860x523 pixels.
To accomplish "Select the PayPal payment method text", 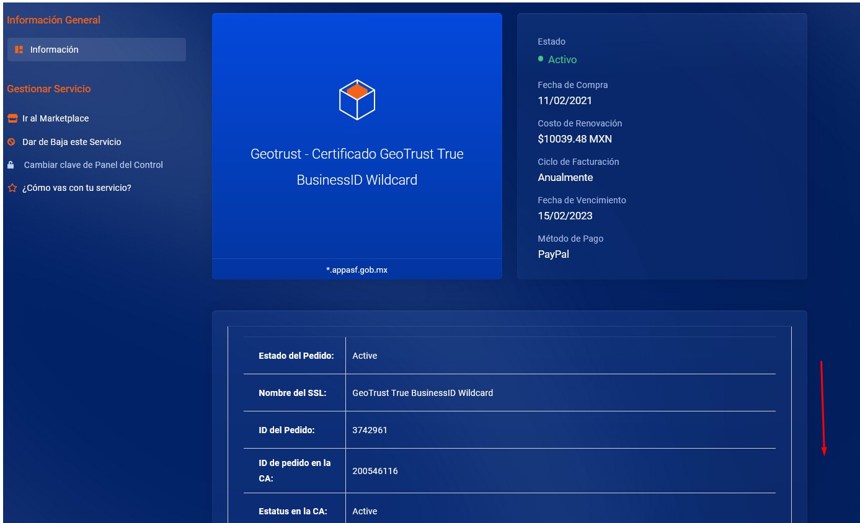I will pyautogui.click(x=552, y=253).
